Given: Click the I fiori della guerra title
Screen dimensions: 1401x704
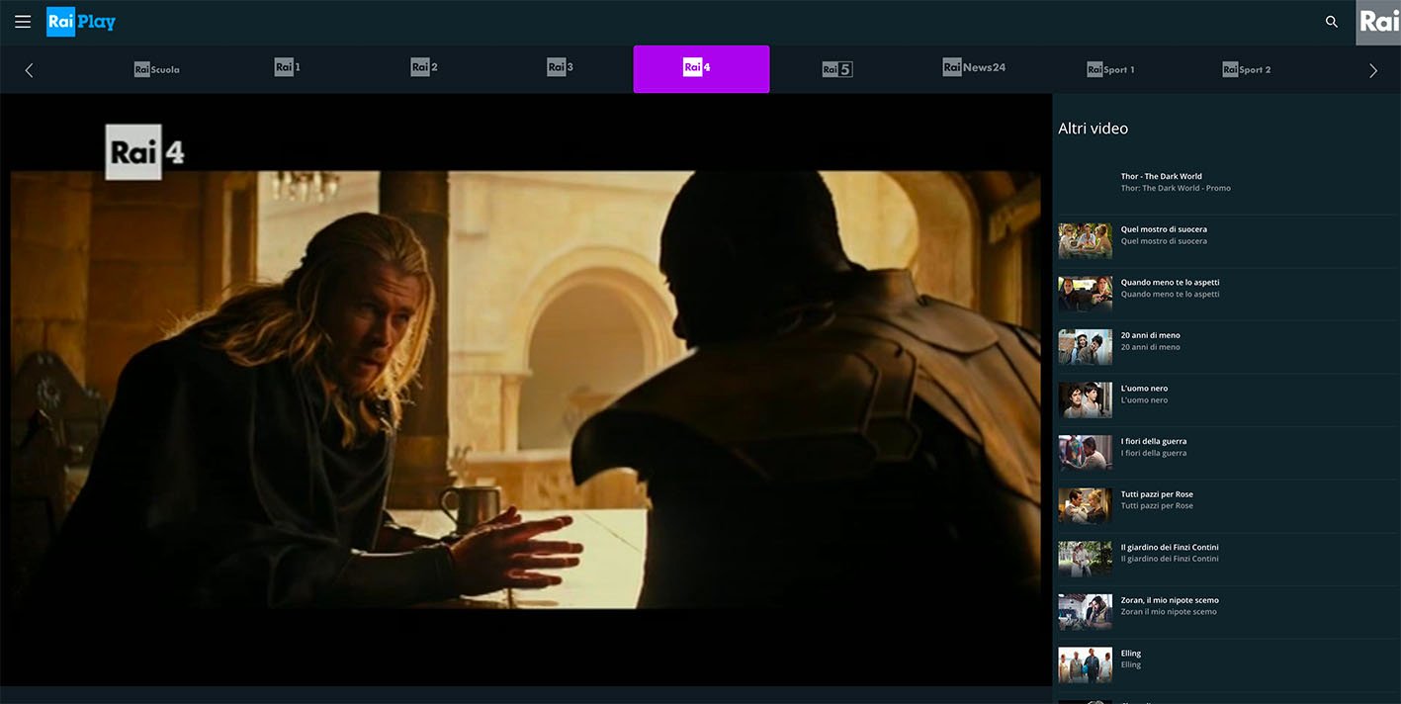Looking at the screenshot, I should [x=1154, y=441].
